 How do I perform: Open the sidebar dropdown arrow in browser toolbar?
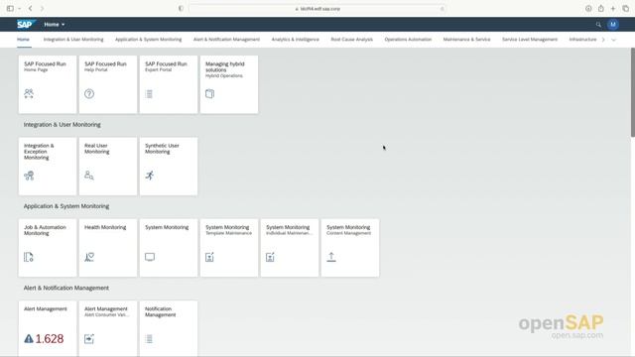[x=19, y=9]
